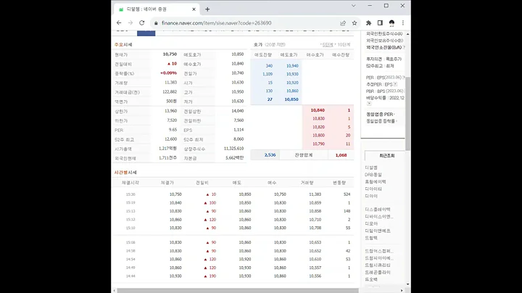Click the page vertical scrollbar thumb
Screen dimensions: 522x293
click(407, 113)
